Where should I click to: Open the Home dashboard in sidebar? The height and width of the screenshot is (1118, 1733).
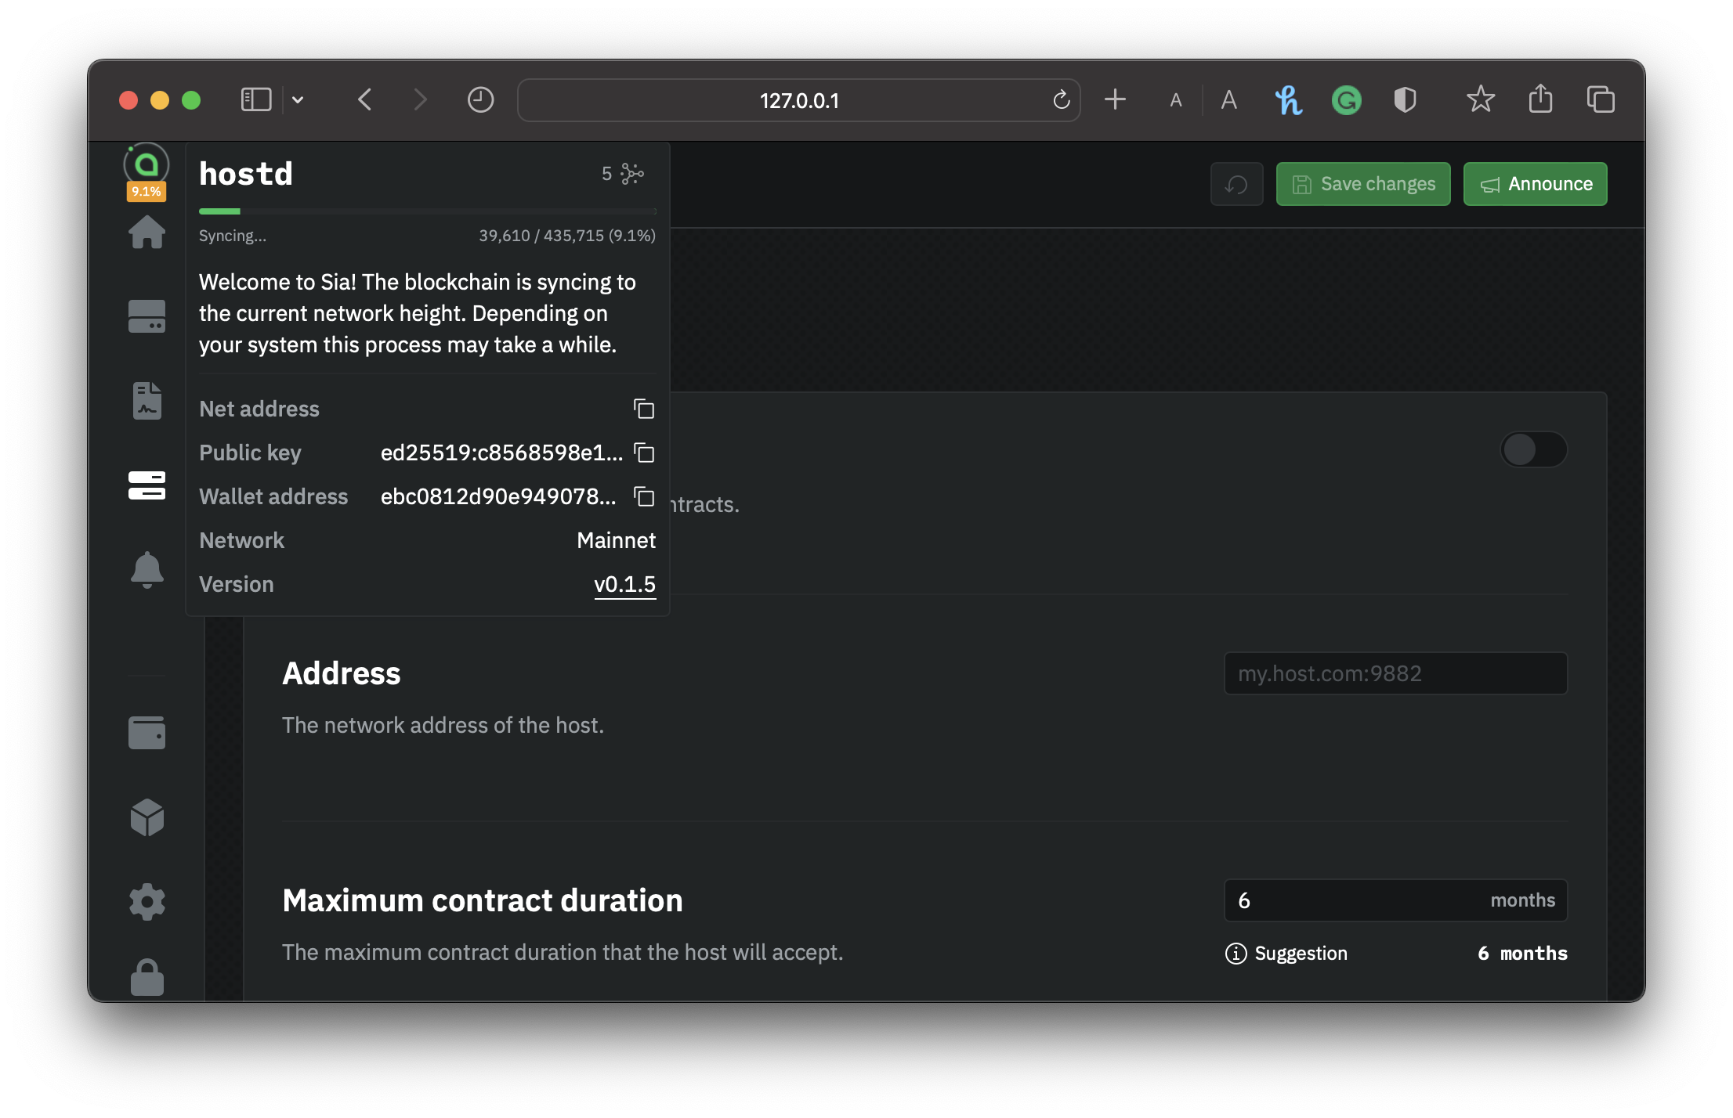[147, 233]
